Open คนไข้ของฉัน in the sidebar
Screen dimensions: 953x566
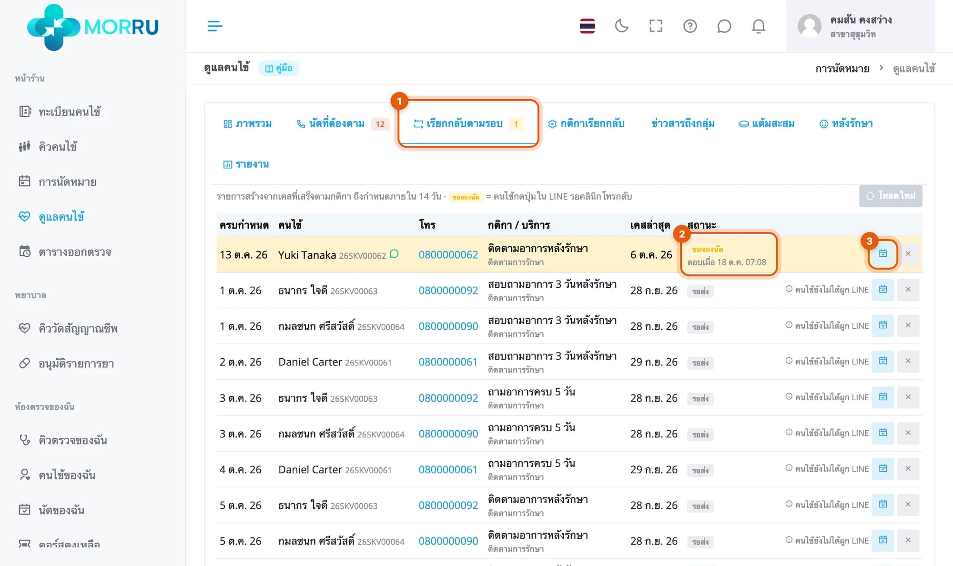57,475
